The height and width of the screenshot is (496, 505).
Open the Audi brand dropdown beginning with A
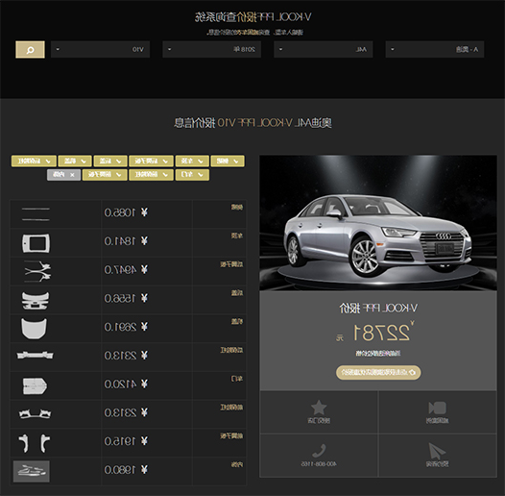point(435,49)
